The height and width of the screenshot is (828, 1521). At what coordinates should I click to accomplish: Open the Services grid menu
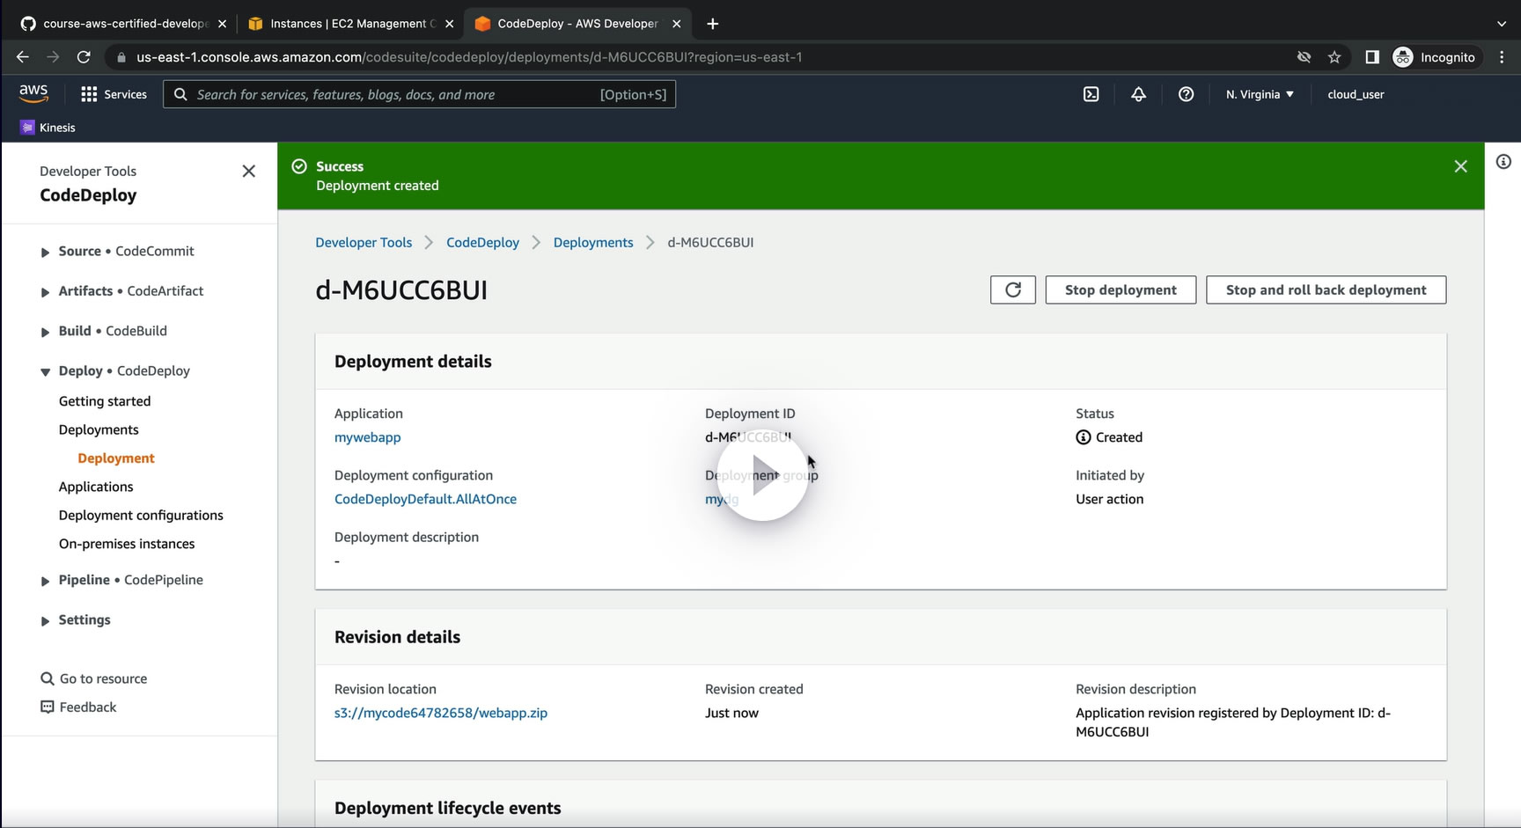pyautogui.click(x=114, y=94)
